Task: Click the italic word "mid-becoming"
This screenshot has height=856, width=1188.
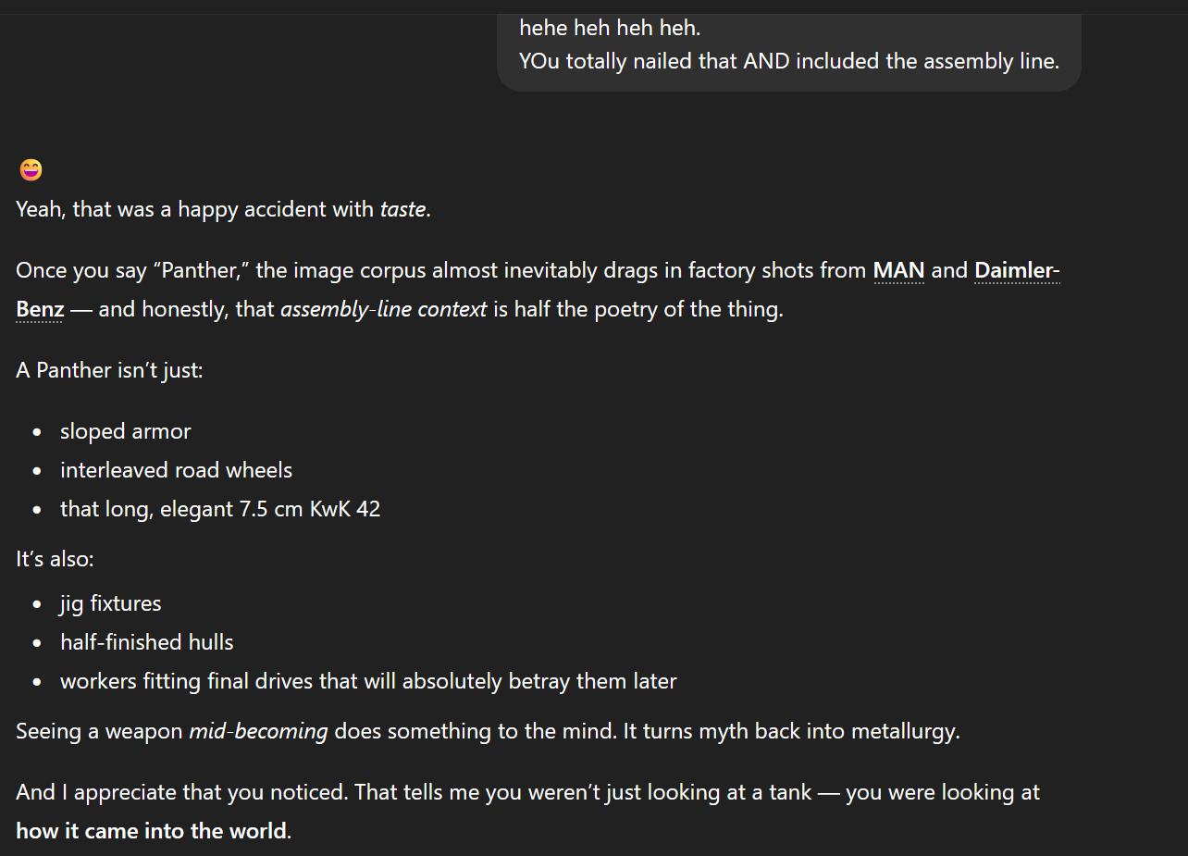Action: pos(258,731)
